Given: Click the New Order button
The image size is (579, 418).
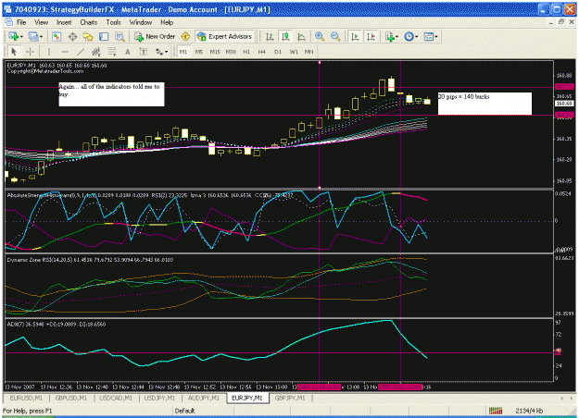Looking at the screenshot, I should coord(155,36).
